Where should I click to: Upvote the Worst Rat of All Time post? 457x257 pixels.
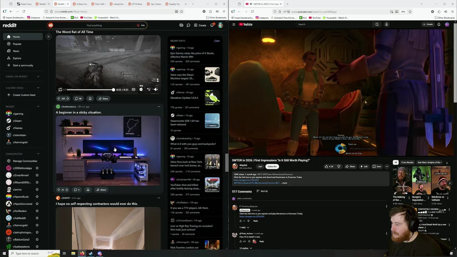click(x=59, y=99)
